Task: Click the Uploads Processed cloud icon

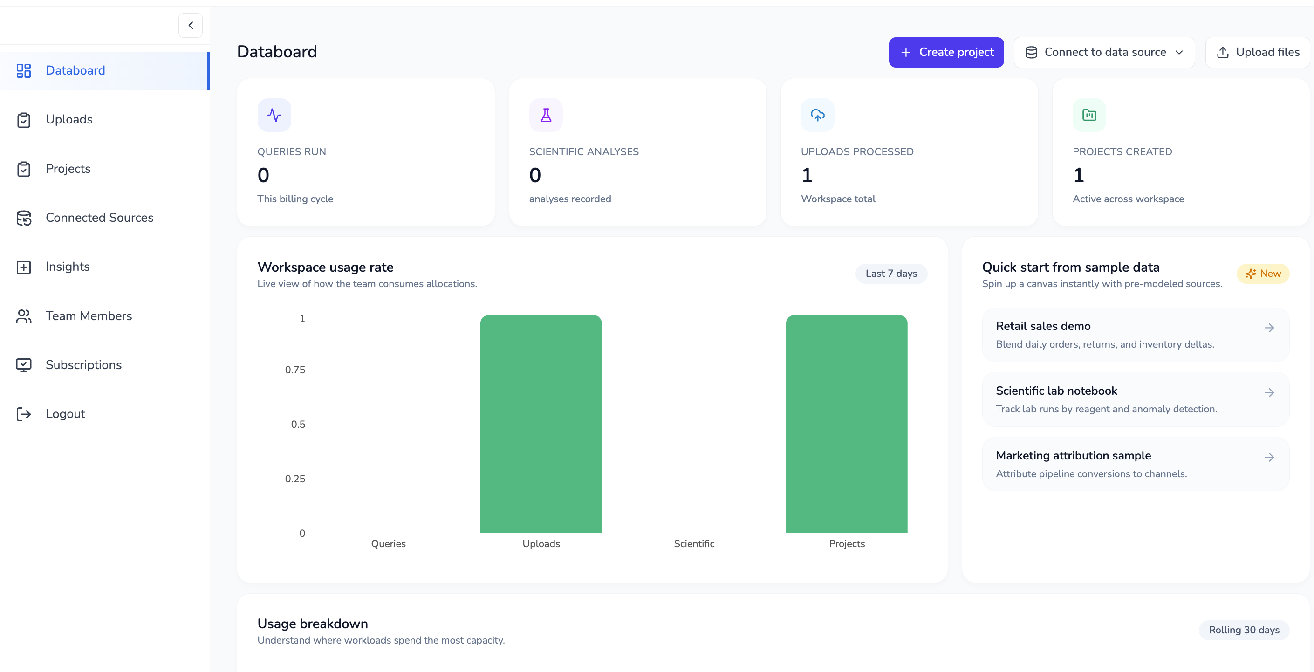Action: (x=817, y=115)
